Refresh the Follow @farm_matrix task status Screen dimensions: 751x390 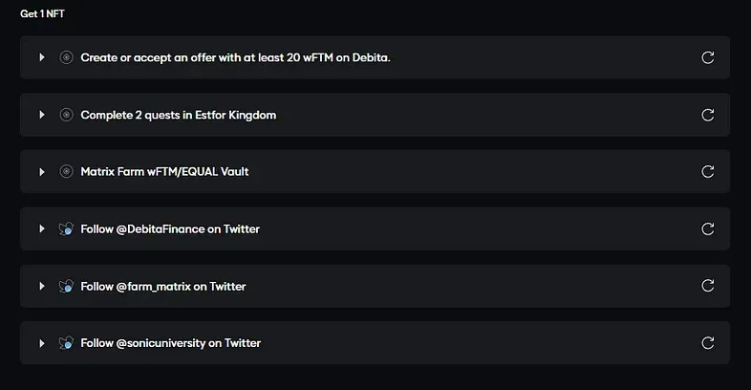click(708, 286)
